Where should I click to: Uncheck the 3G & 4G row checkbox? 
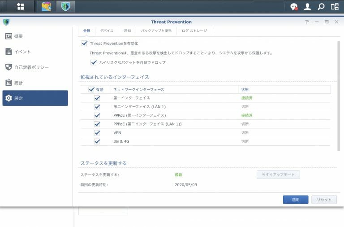97,141
